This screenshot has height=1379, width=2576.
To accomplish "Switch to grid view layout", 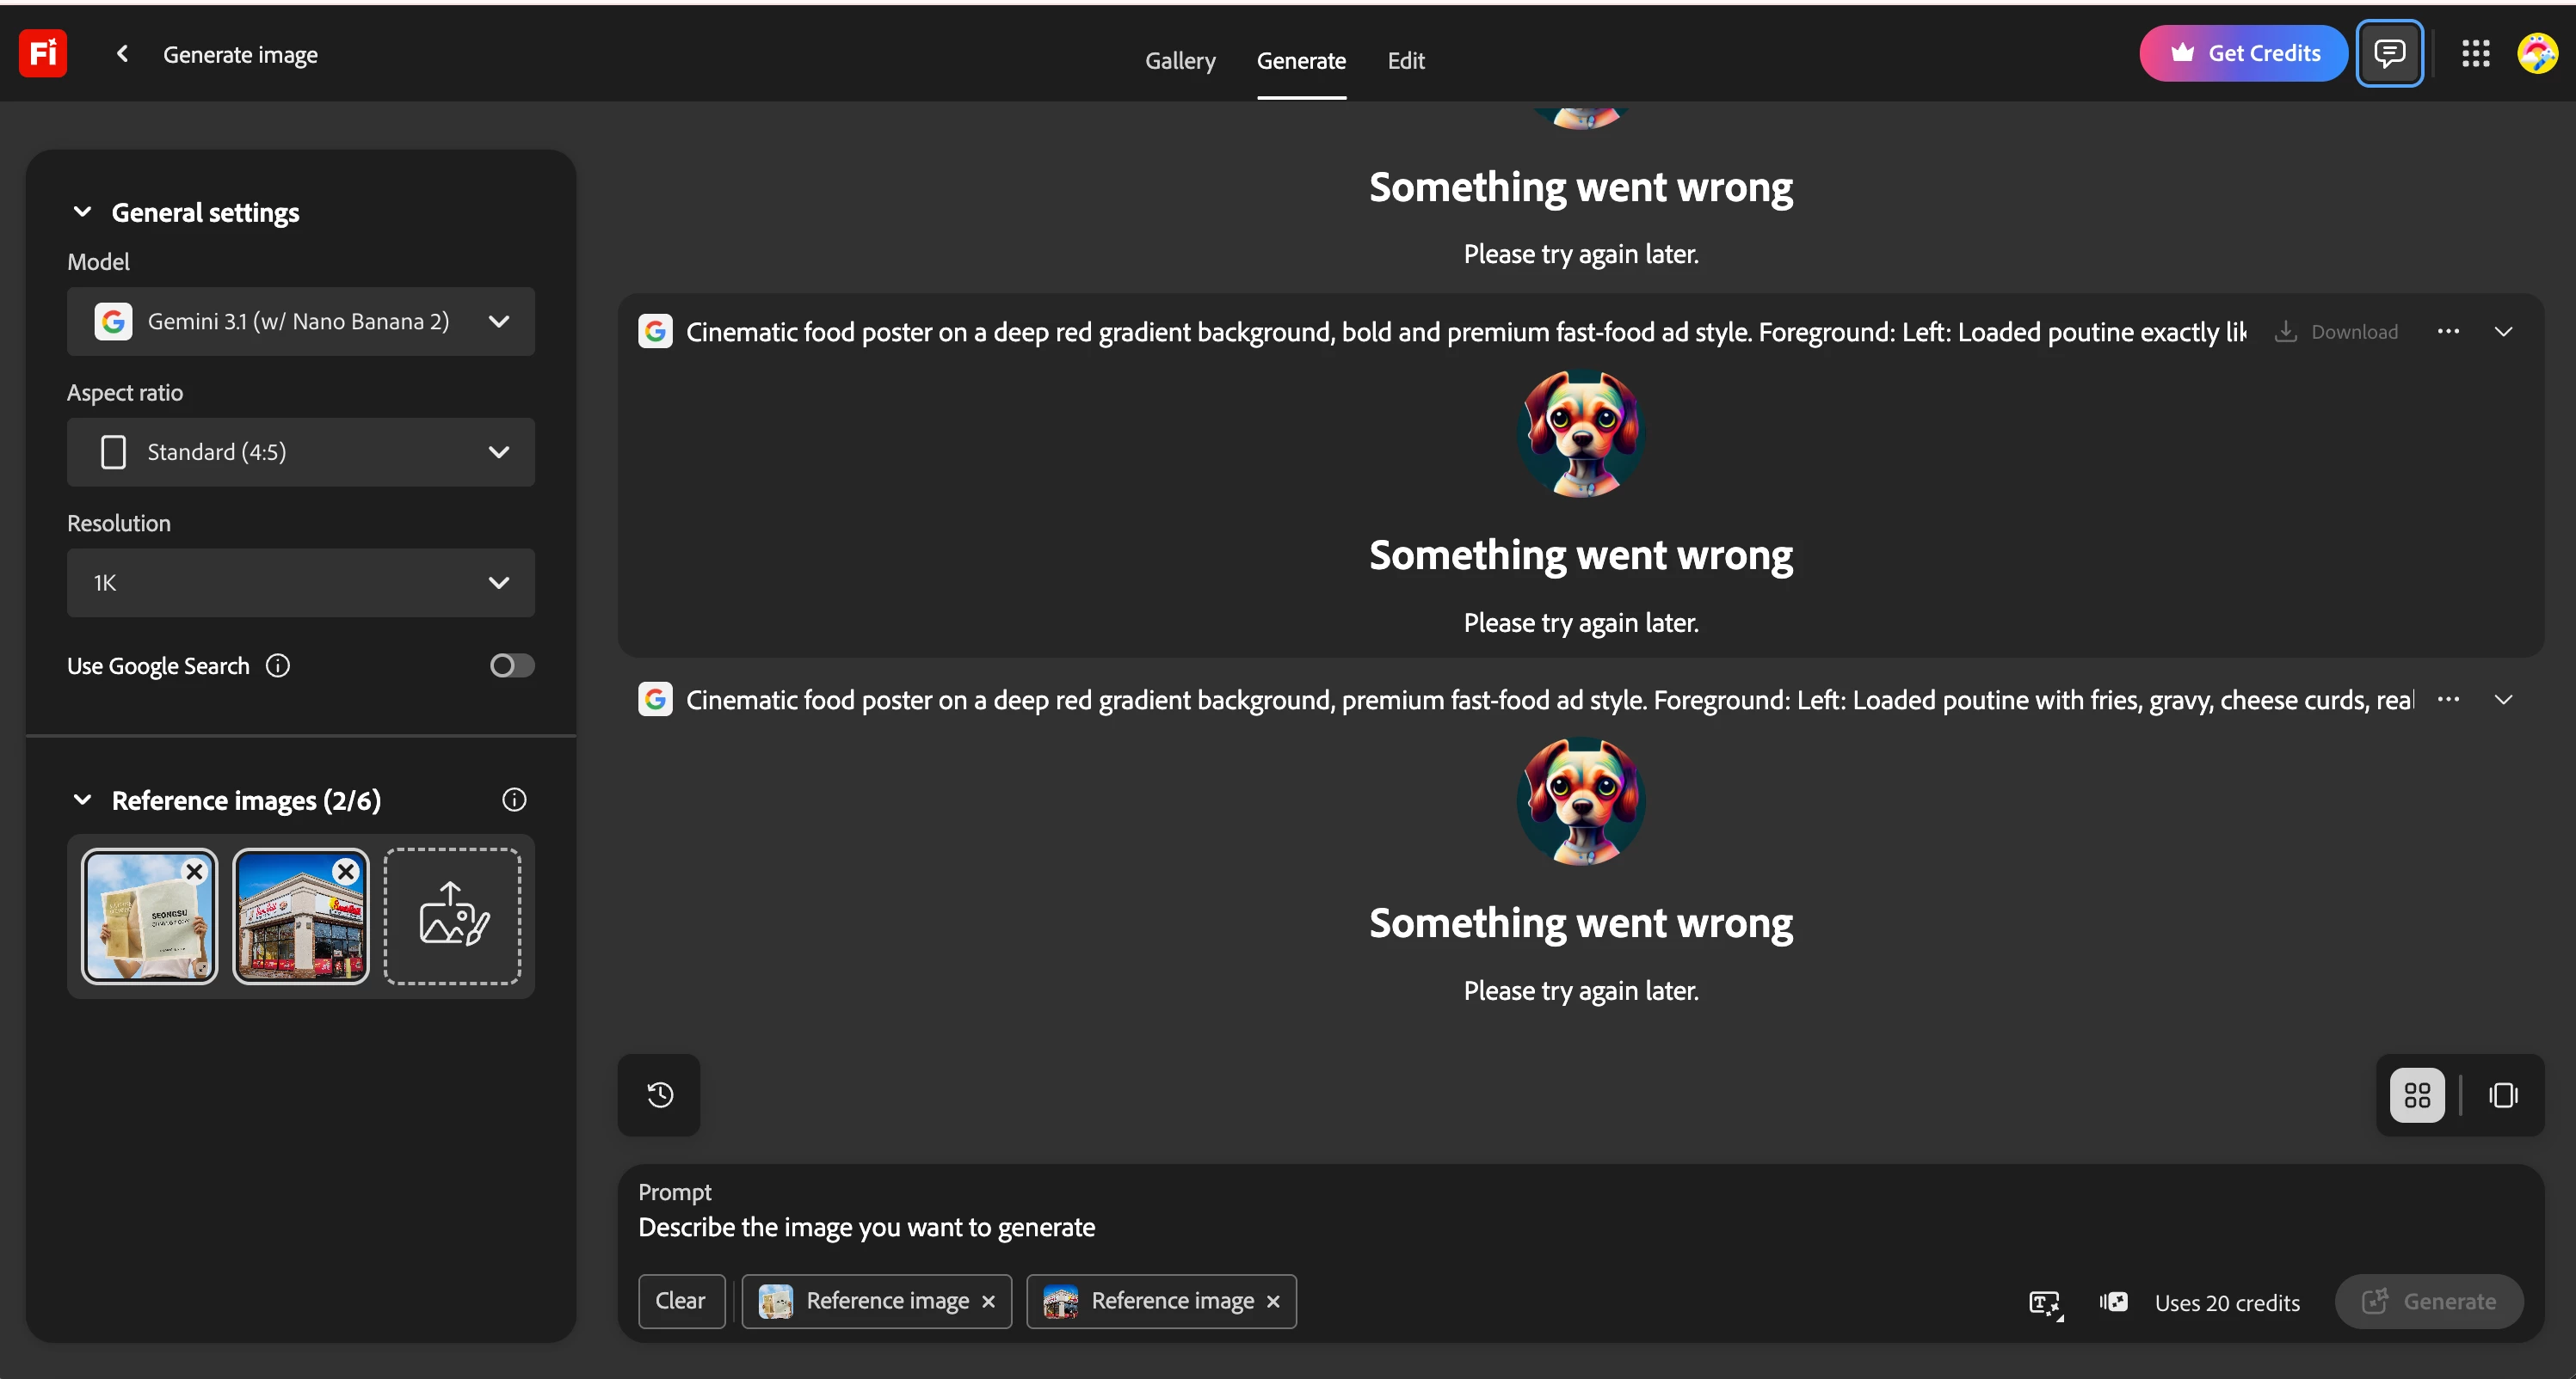I will pos(2416,1095).
